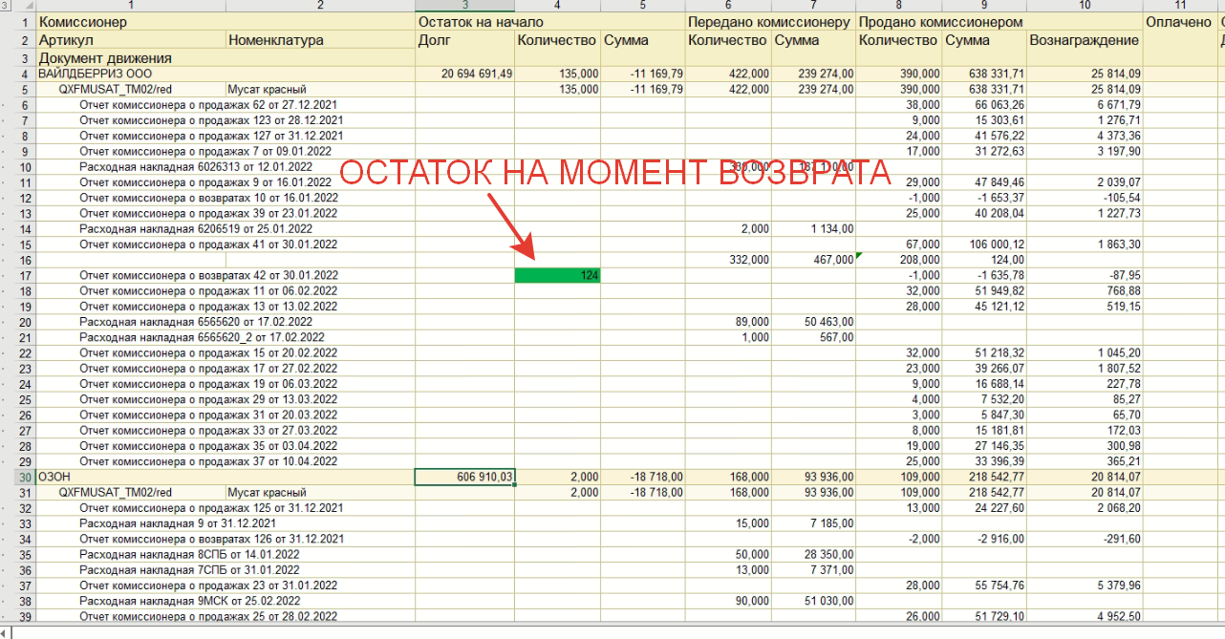This screenshot has height=639, width=1225.
Task: Select Отчет комиссионера о возвратах 42 cell
Action: (x=208, y=276)
